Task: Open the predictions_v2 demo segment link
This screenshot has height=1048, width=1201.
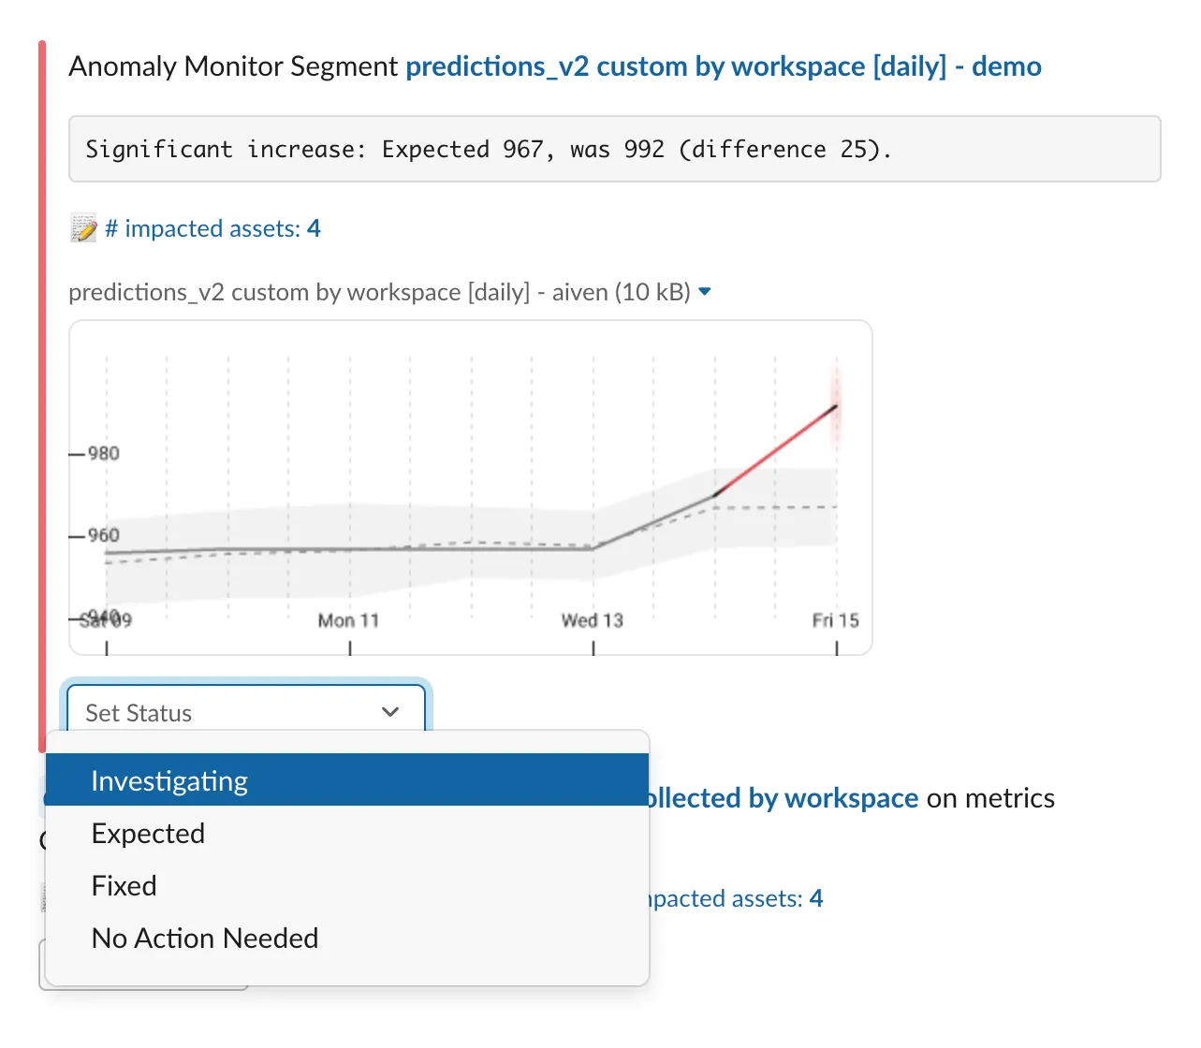Action: tap(723, 66)
